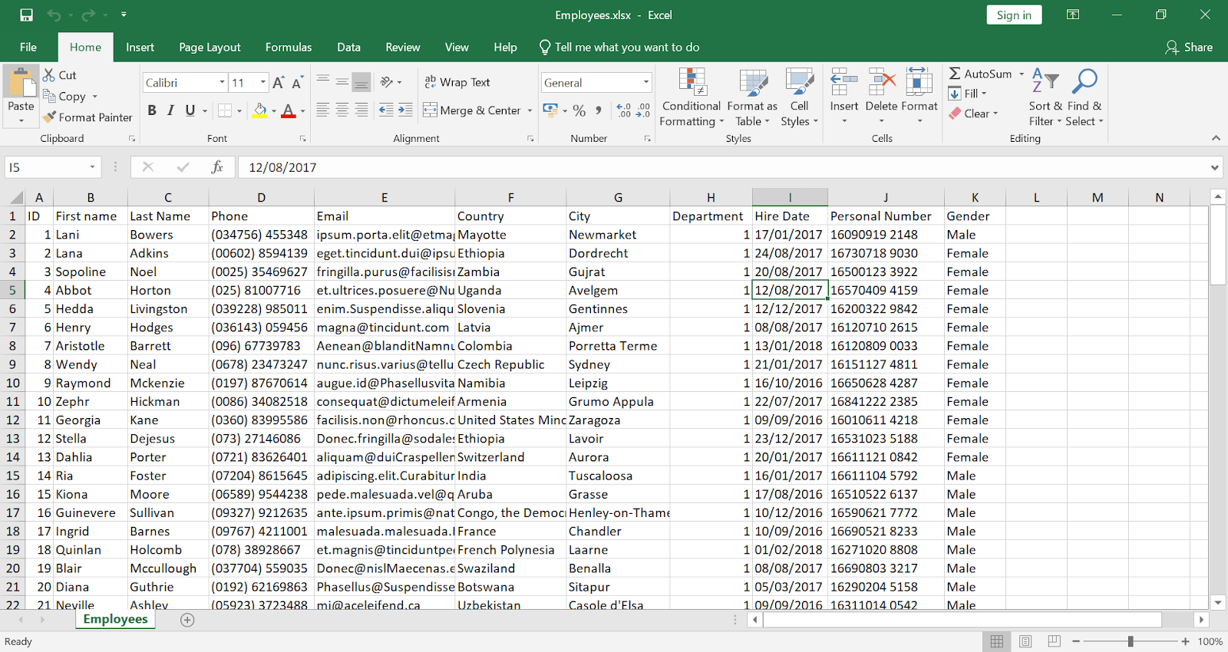Increase font size with large A icon

279,82
